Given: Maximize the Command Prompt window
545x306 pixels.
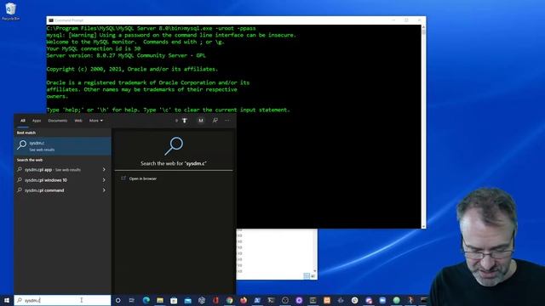Looking at the screenshot, I should [x=406, y=20].
